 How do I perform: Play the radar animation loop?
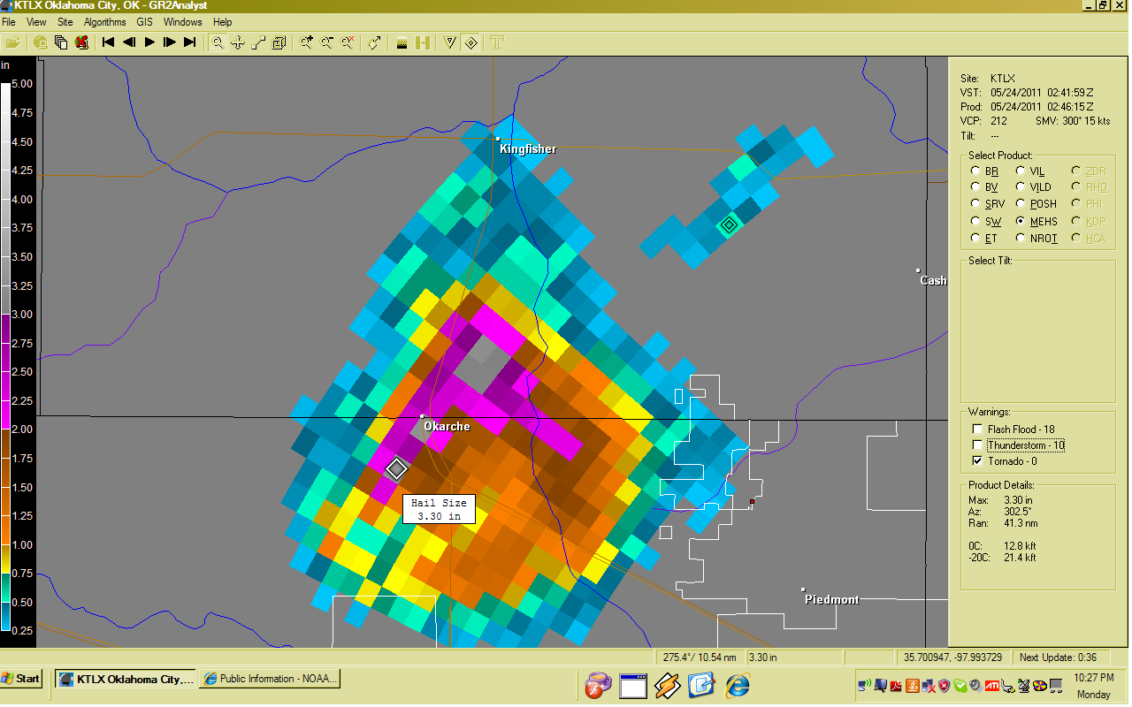149,42
